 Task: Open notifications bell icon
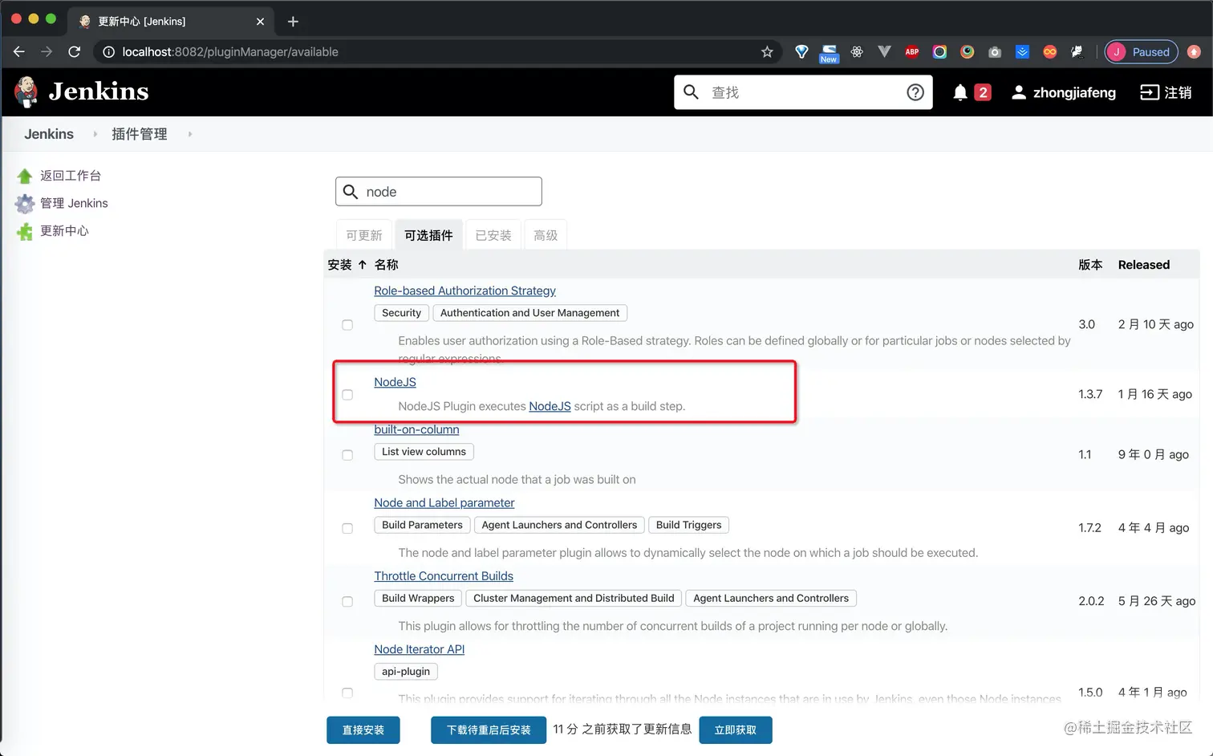click(x=959, y=92)
